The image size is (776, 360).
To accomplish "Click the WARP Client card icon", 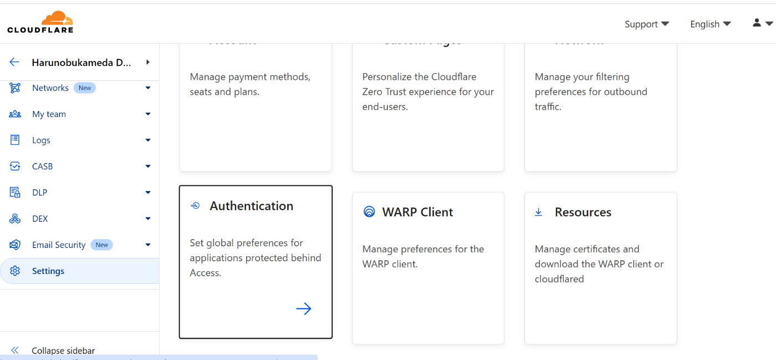I will click(369, 212).
